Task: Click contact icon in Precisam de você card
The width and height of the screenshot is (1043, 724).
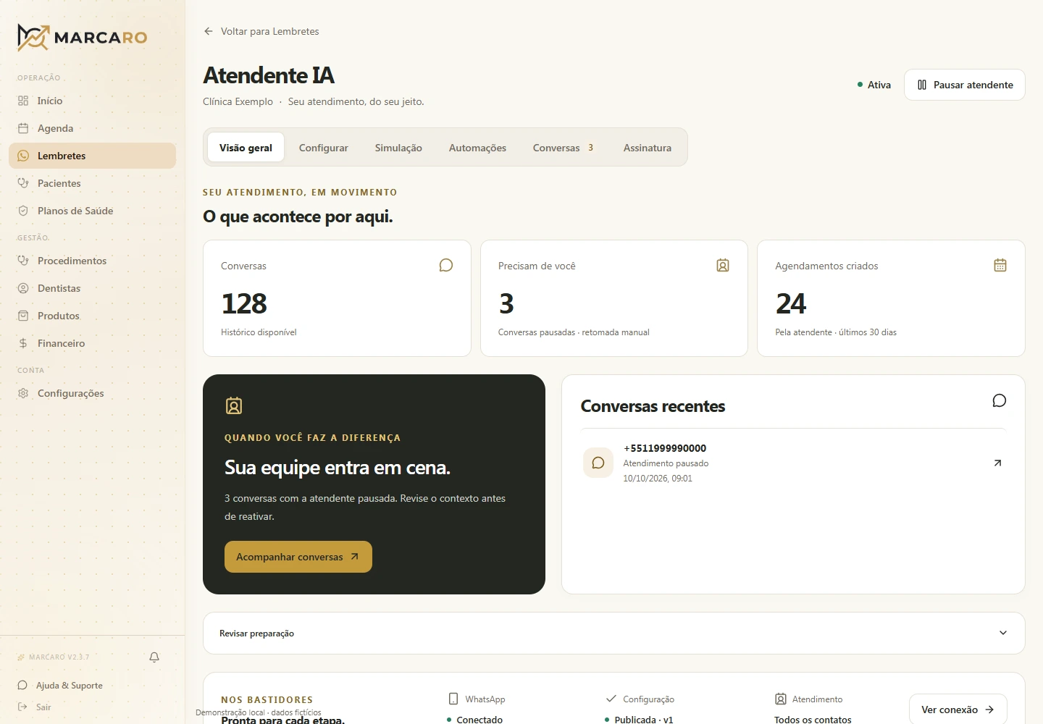Action: [723, 266]
